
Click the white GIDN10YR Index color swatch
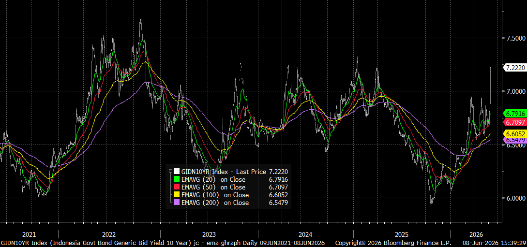pyautogui.click(x=177, y=171)
